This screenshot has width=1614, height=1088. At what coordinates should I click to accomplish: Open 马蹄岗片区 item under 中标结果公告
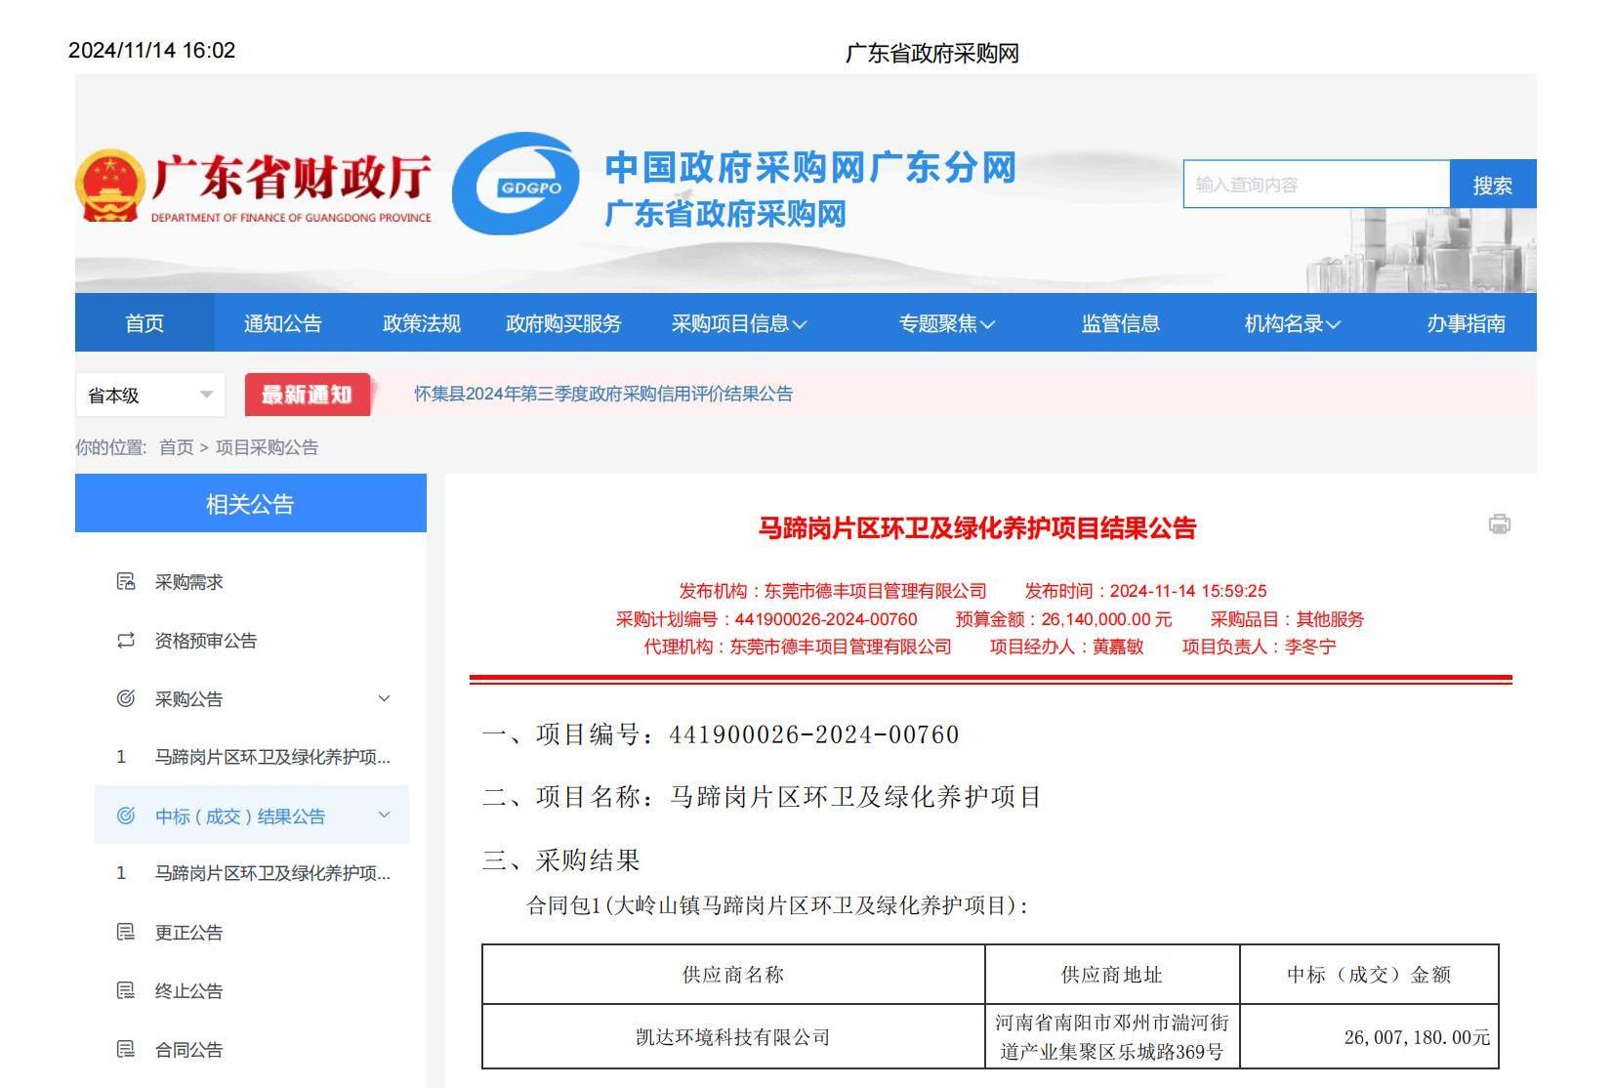(x=272, y=873)
